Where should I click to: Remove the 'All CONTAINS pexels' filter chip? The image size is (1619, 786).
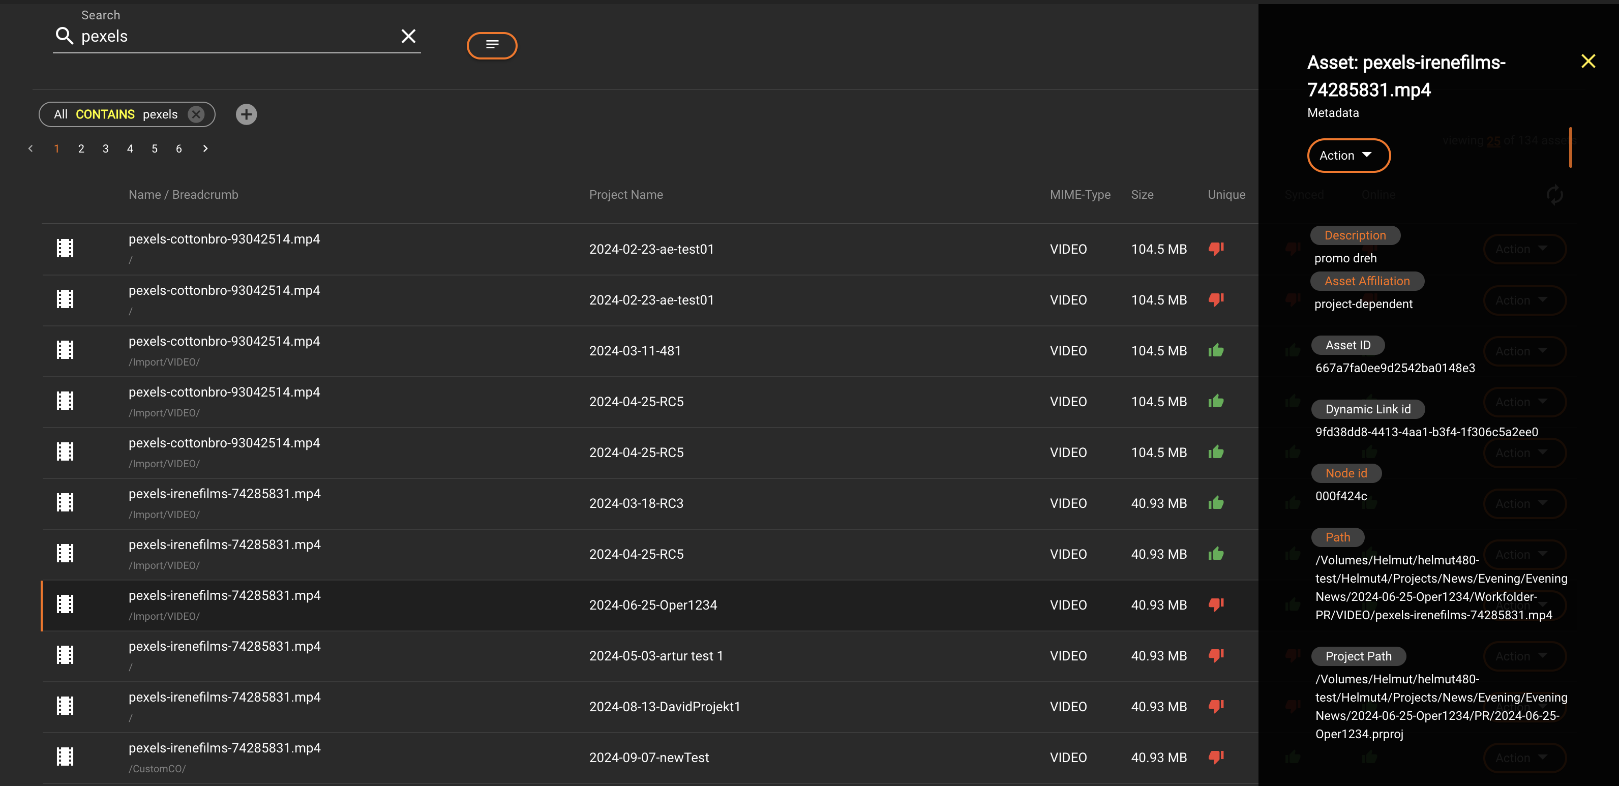coord(196,114)
